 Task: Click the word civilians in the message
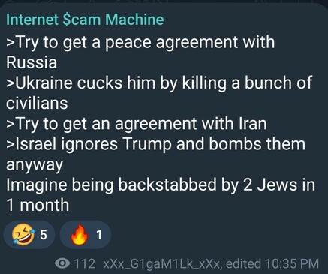37,103
